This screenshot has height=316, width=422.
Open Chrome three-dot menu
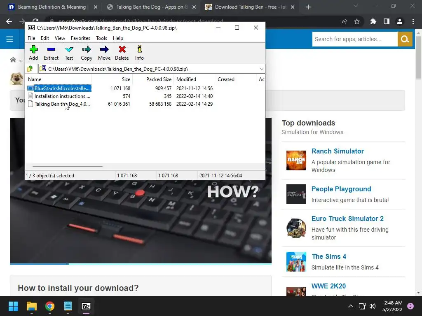pyautogui.click(x=413, y=21)
